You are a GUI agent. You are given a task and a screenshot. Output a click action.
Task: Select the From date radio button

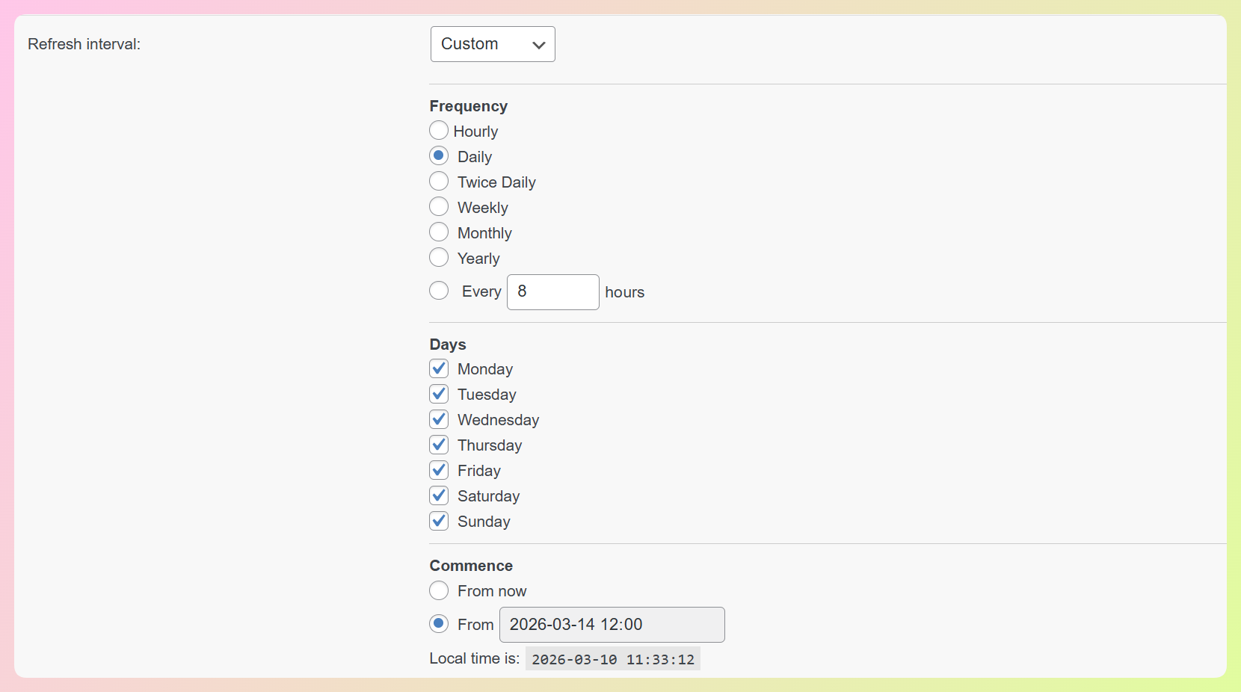[x=439, y=624]
